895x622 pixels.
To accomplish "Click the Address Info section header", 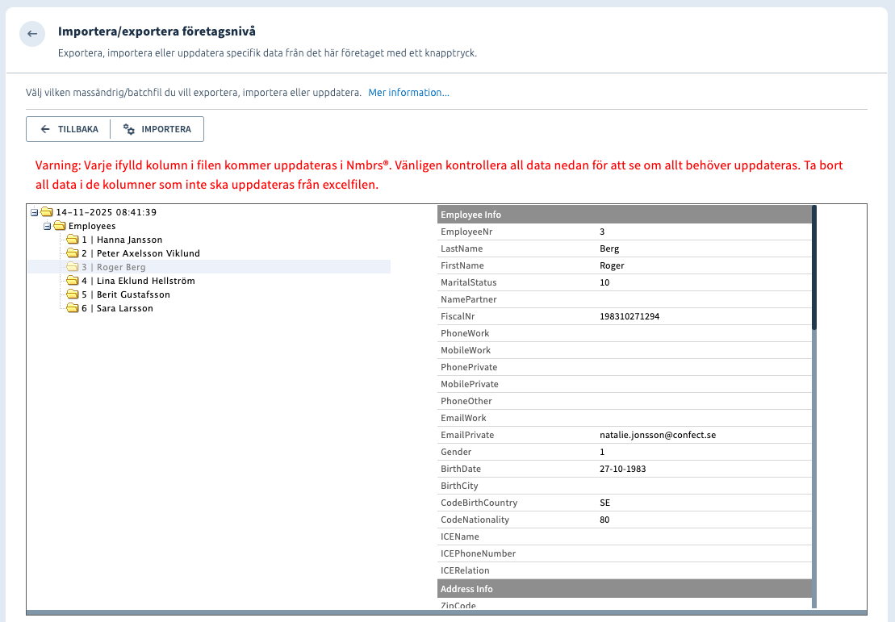I will tap(624, 589).
